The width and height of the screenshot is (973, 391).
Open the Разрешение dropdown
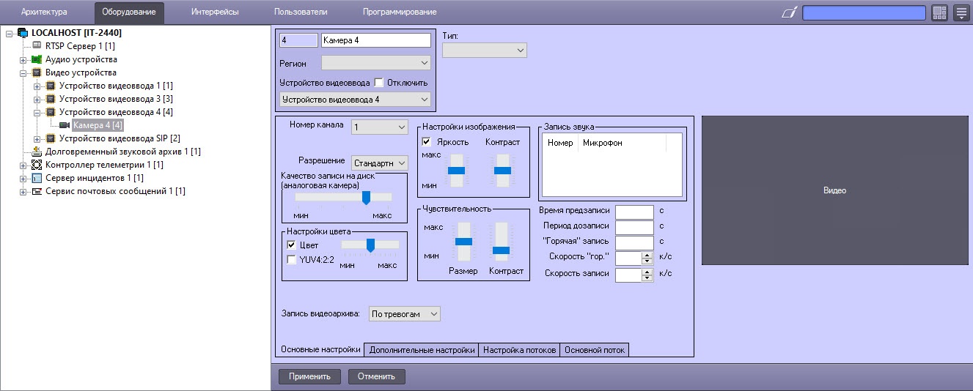tap(380, 163)
